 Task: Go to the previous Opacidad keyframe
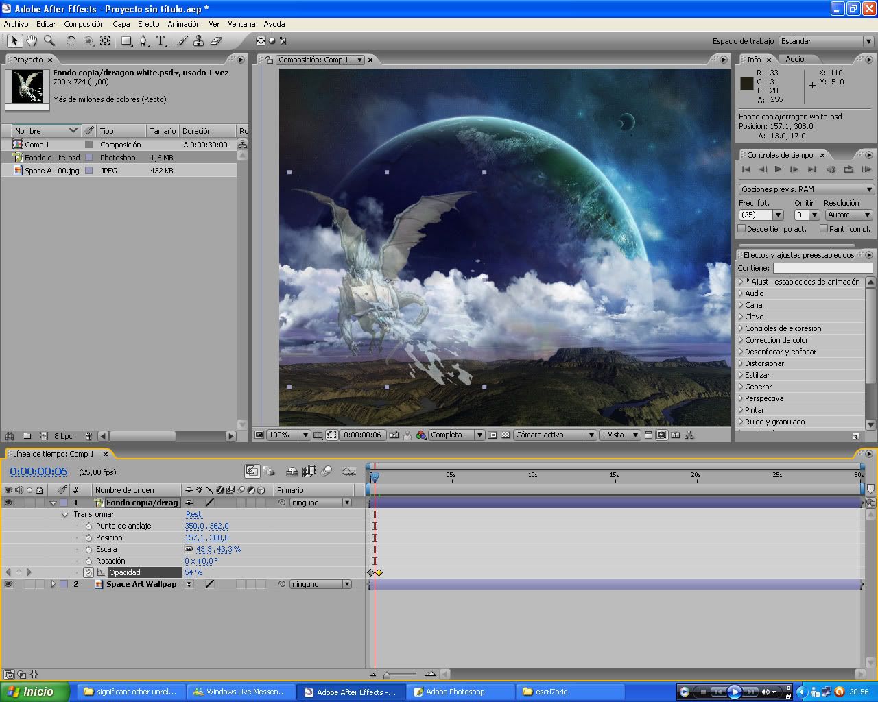pyautogui.click(x=8, y=572)
